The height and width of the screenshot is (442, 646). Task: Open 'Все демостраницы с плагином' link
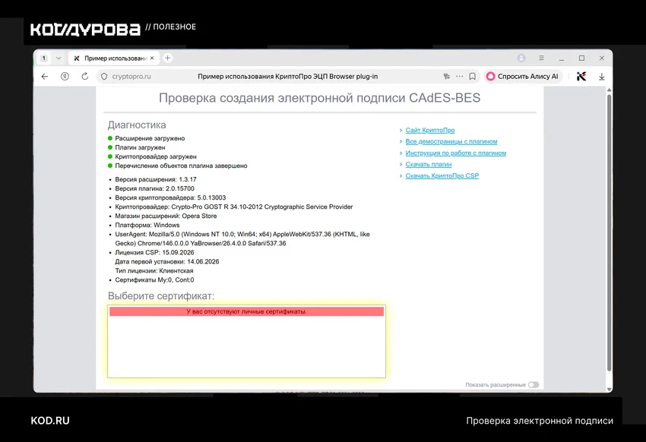pyautogui.click(x=451, y=141)
